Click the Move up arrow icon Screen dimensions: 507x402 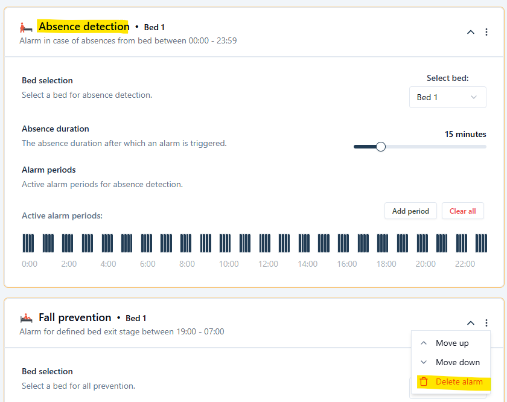click(x=424, y=343)
